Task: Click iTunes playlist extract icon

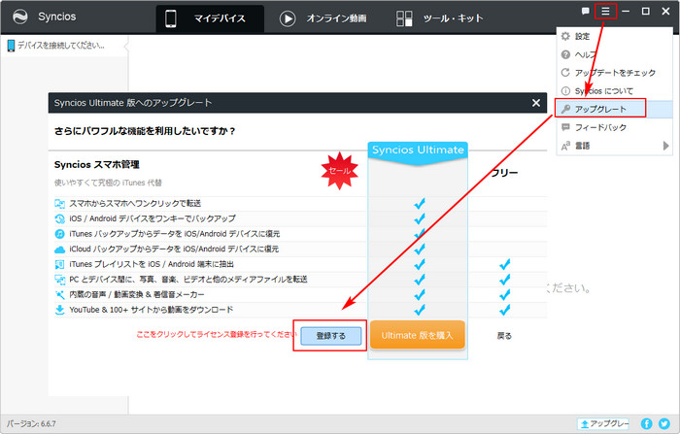Action: click(x=60, y=264)
